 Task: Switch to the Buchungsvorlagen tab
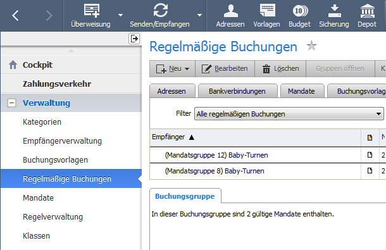tap(357, 91)
